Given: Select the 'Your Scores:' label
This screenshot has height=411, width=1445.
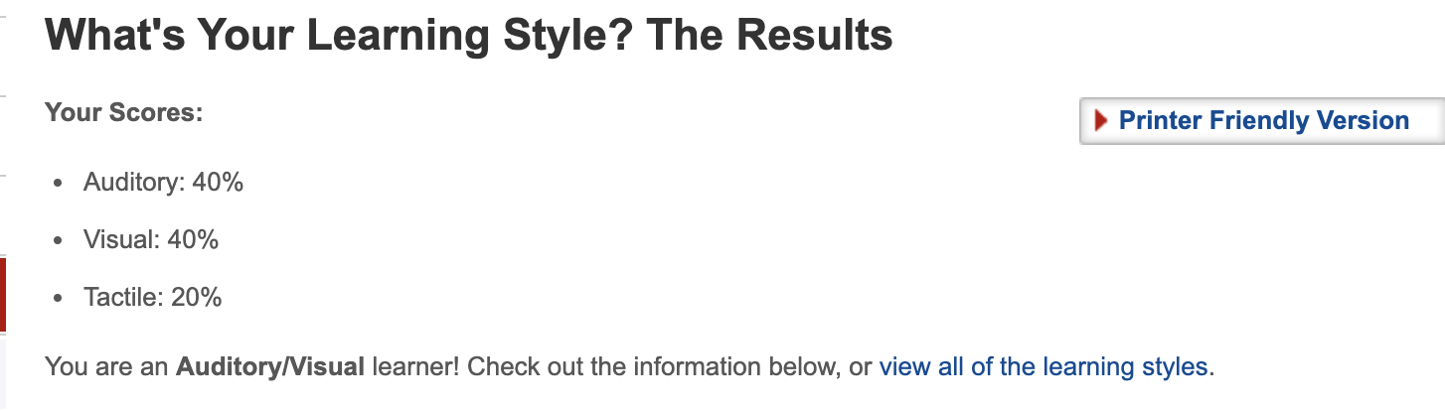Looking at the screenshot, I should (124, 113).
